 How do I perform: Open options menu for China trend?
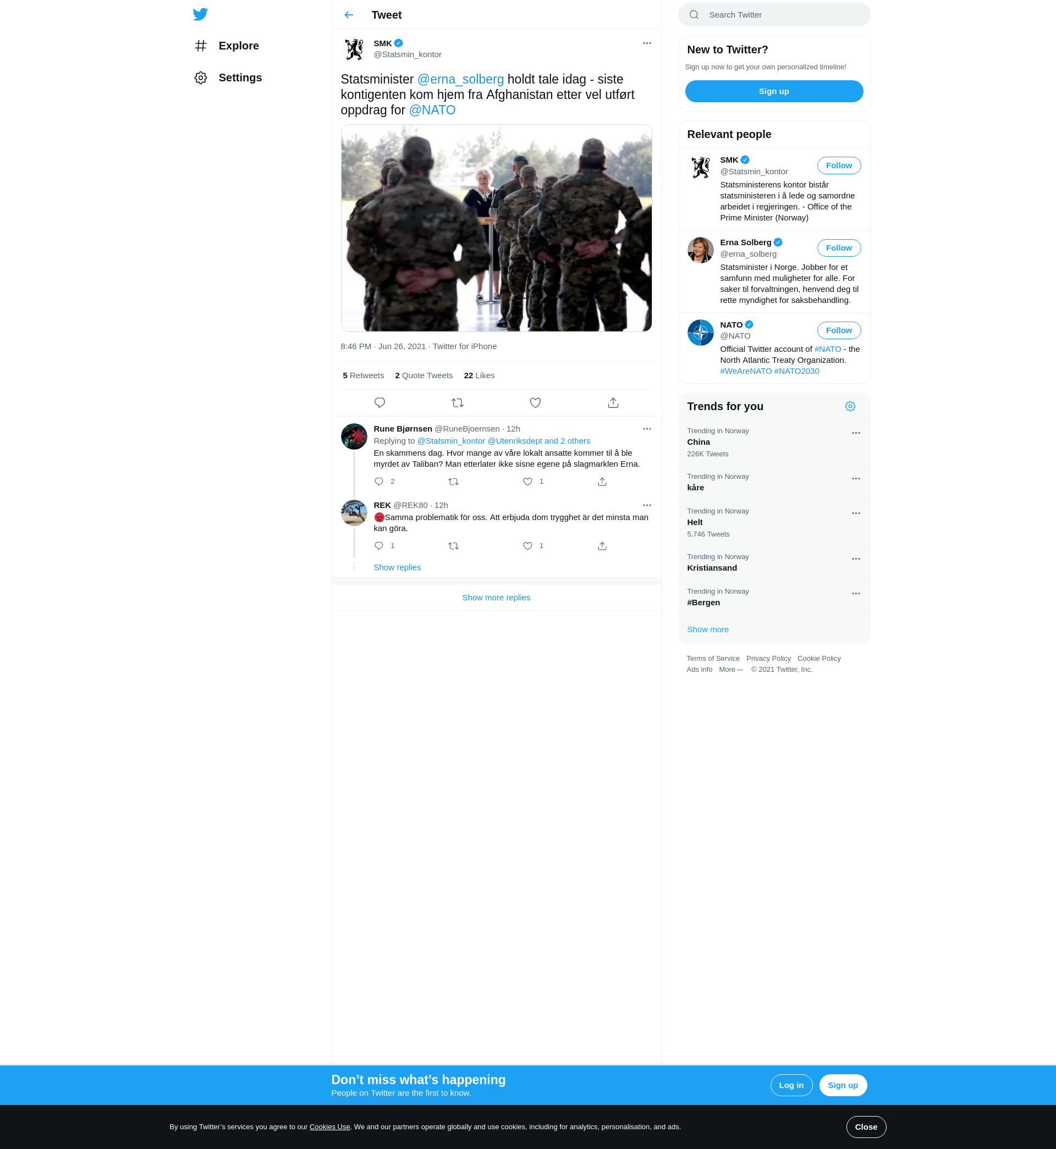pos(855,433)
